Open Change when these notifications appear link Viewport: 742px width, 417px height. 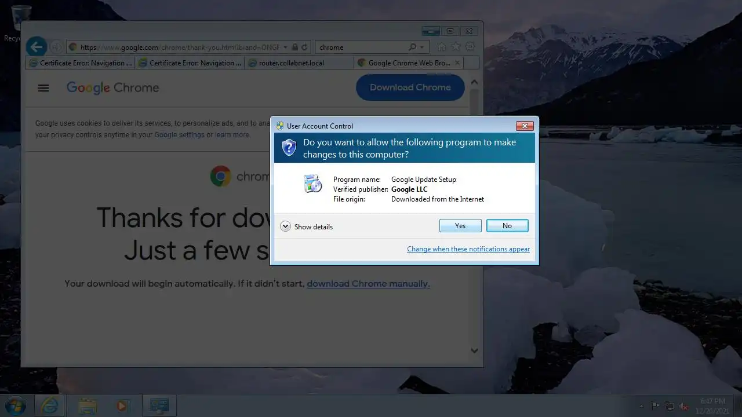[x=468, y=249]
